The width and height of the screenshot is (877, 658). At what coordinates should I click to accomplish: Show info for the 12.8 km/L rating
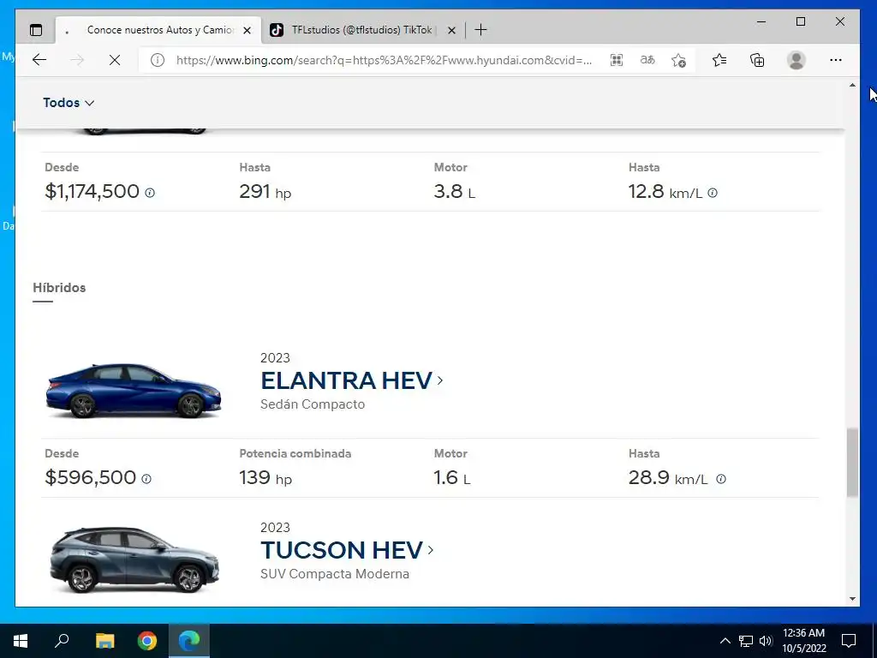[x=713, y=193]
